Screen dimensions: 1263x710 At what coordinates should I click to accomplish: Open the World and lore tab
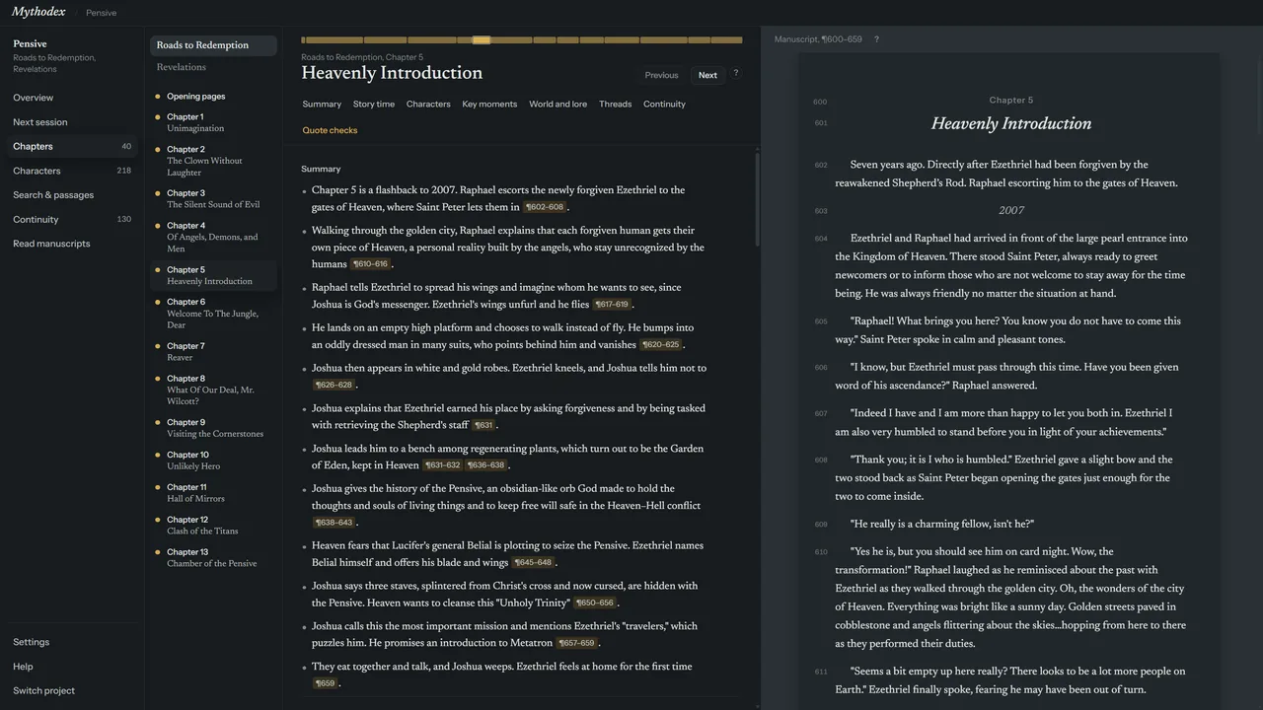(557, 104)
